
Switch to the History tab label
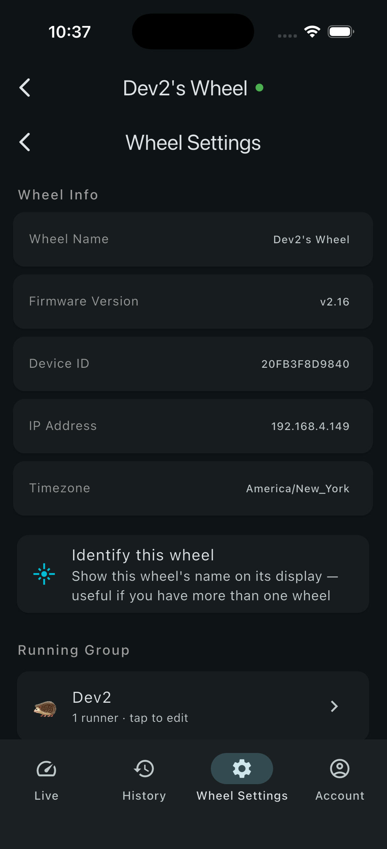pos(144,795)
